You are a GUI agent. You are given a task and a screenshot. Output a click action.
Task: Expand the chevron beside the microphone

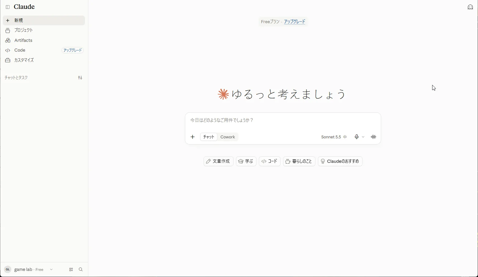363,137
